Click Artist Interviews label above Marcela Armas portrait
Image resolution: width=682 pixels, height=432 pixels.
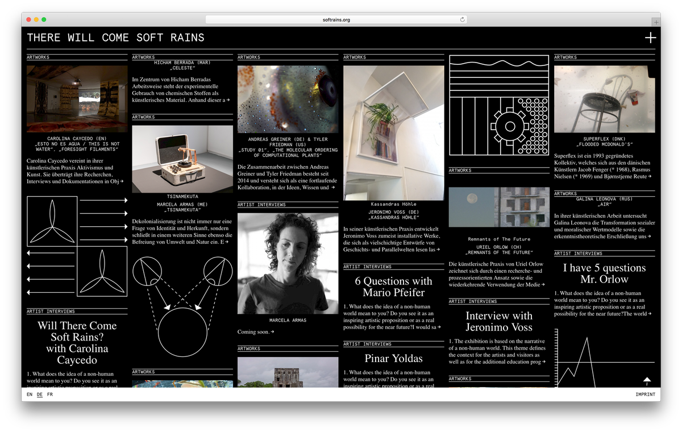261,205
